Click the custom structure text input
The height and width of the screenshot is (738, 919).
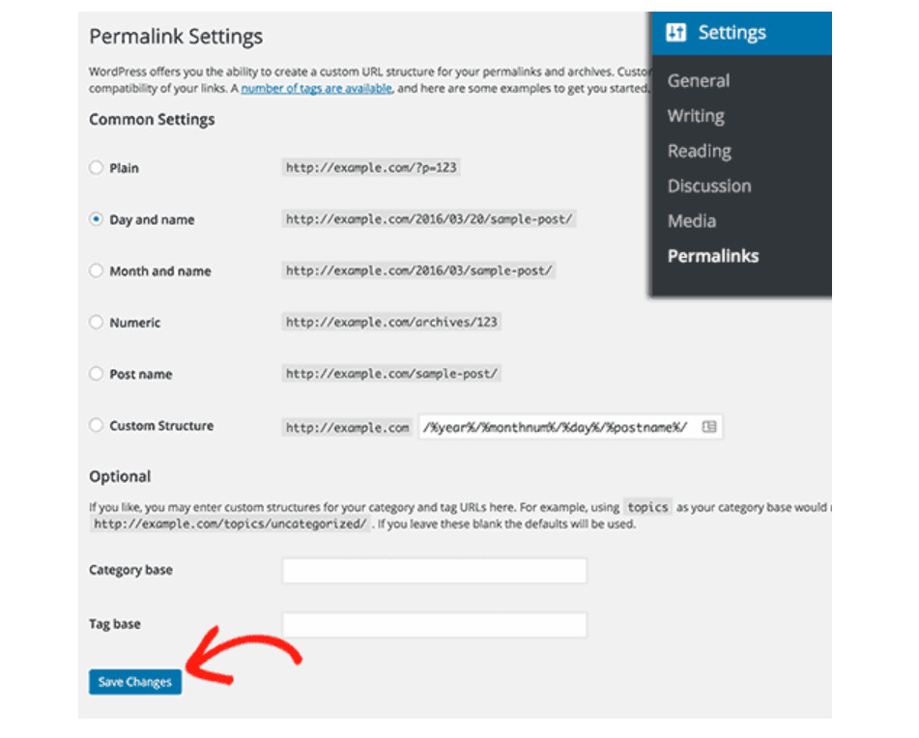pyautogui.click(x=556, y=427)
